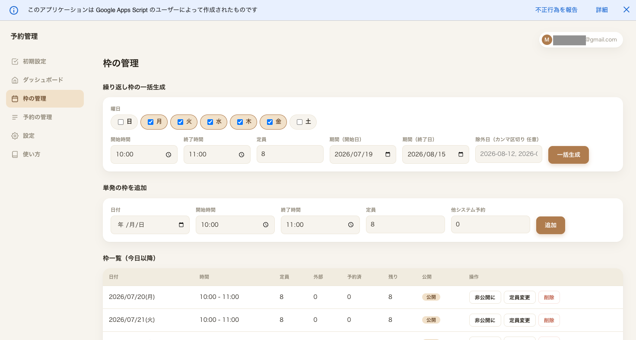
Task: Click the 公開 badge for 2026/07/21(火)
Action: tap(431, 320)
